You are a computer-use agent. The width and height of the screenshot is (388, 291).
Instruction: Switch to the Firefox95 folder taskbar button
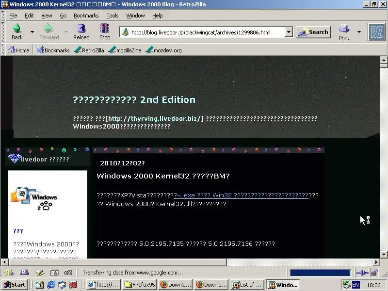[x=140, y=285]
